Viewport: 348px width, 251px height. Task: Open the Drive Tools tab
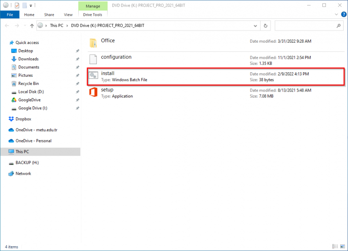tap(93, 15)
